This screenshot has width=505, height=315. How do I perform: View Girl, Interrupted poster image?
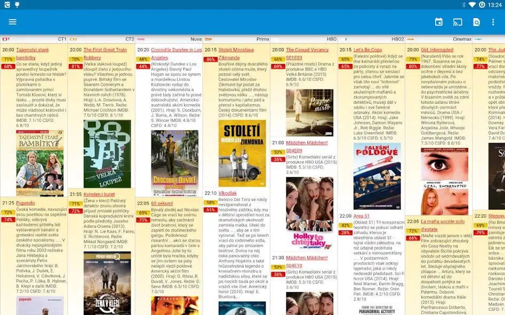click(x=444, y=181)
